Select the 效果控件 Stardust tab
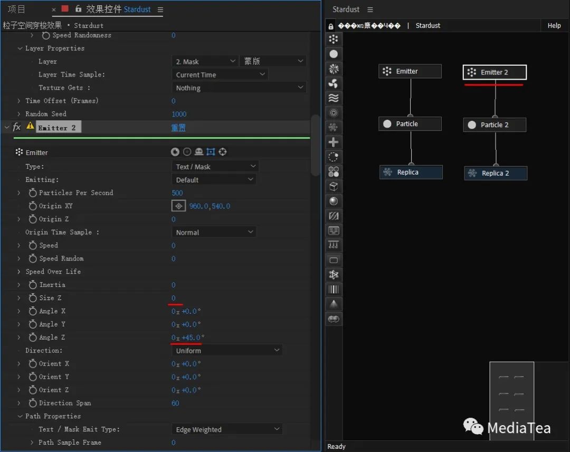This screenshot has height=452, width=570. tap(118, 9)
